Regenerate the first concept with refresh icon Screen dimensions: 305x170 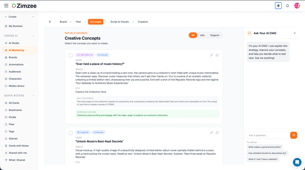[x=217, y=55]
